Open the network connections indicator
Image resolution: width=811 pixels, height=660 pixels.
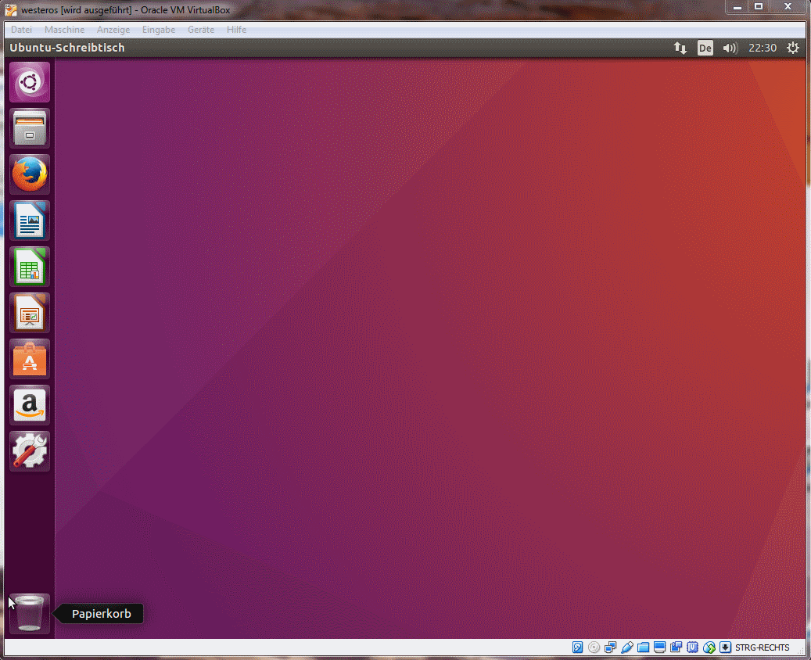(x=680, y=48)
